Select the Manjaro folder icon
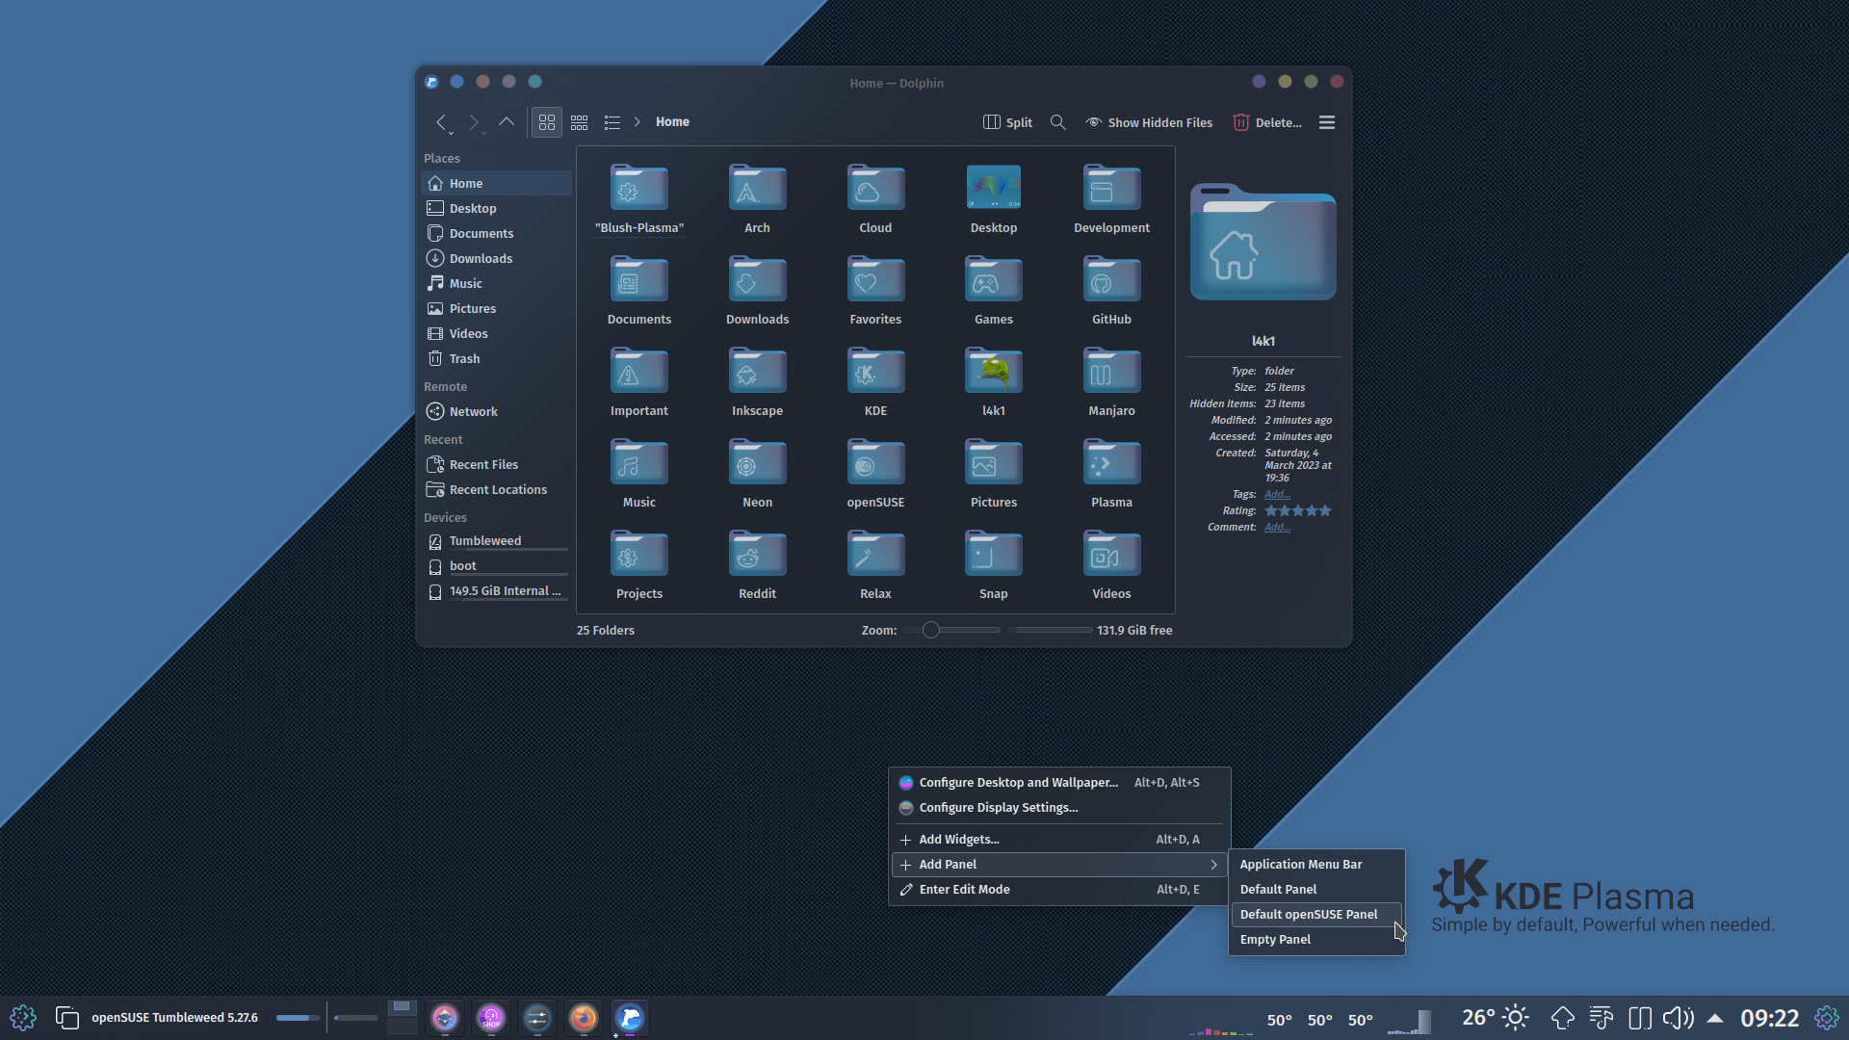 [x=1111, y=371]
